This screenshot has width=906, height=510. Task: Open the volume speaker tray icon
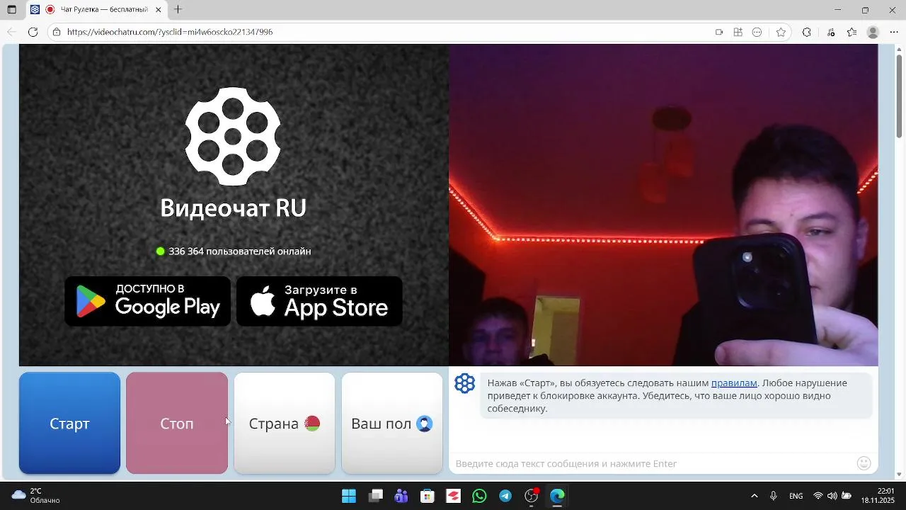pos(832,496)
